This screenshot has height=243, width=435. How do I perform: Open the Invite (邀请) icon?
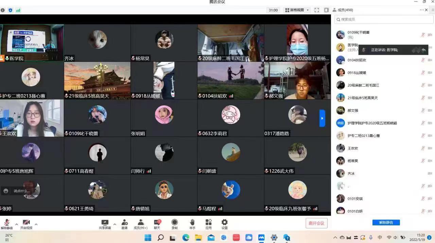[x=124, y=223]
